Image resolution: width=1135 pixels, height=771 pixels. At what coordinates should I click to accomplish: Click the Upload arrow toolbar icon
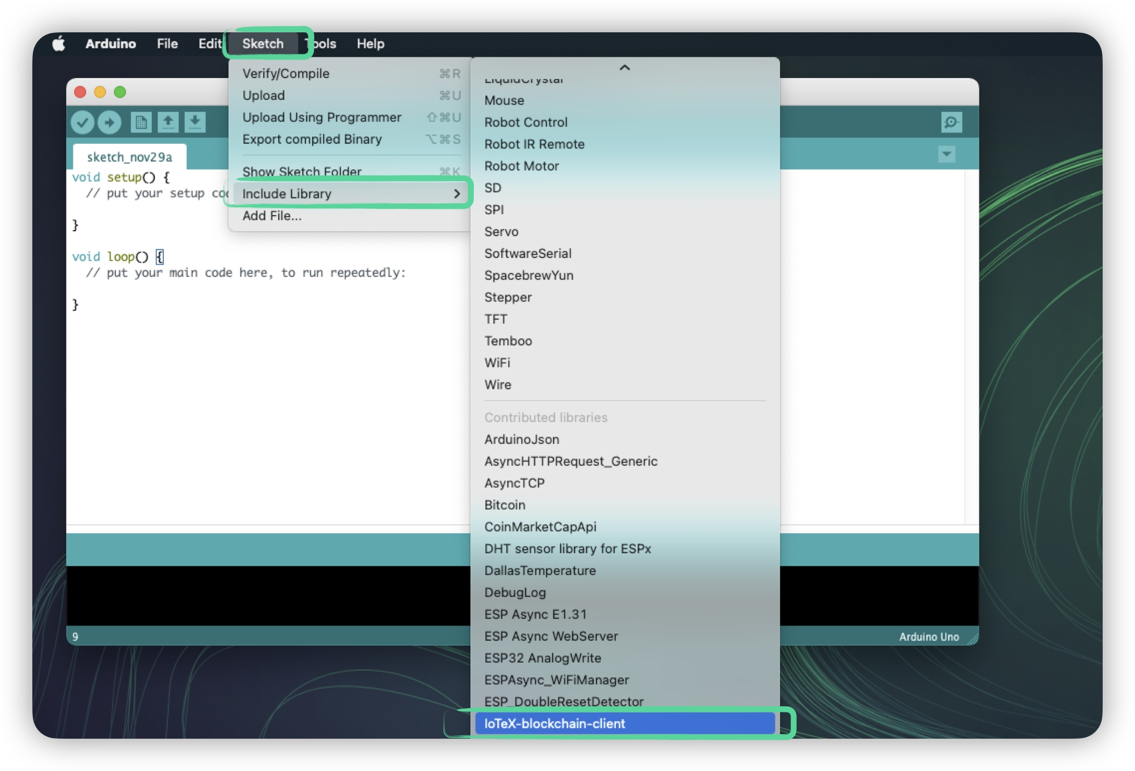[109, 122]
